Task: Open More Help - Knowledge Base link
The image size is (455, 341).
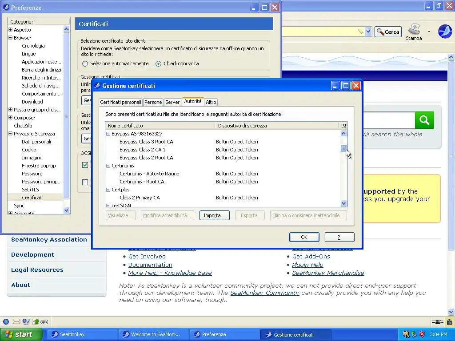Action: click(170, 273)
